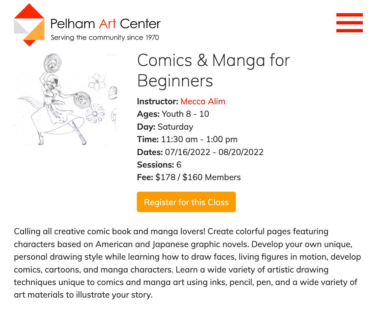The image size is (374, 322).
Task: Click the Pelham Art Center wordmark text
Action: 106,24
